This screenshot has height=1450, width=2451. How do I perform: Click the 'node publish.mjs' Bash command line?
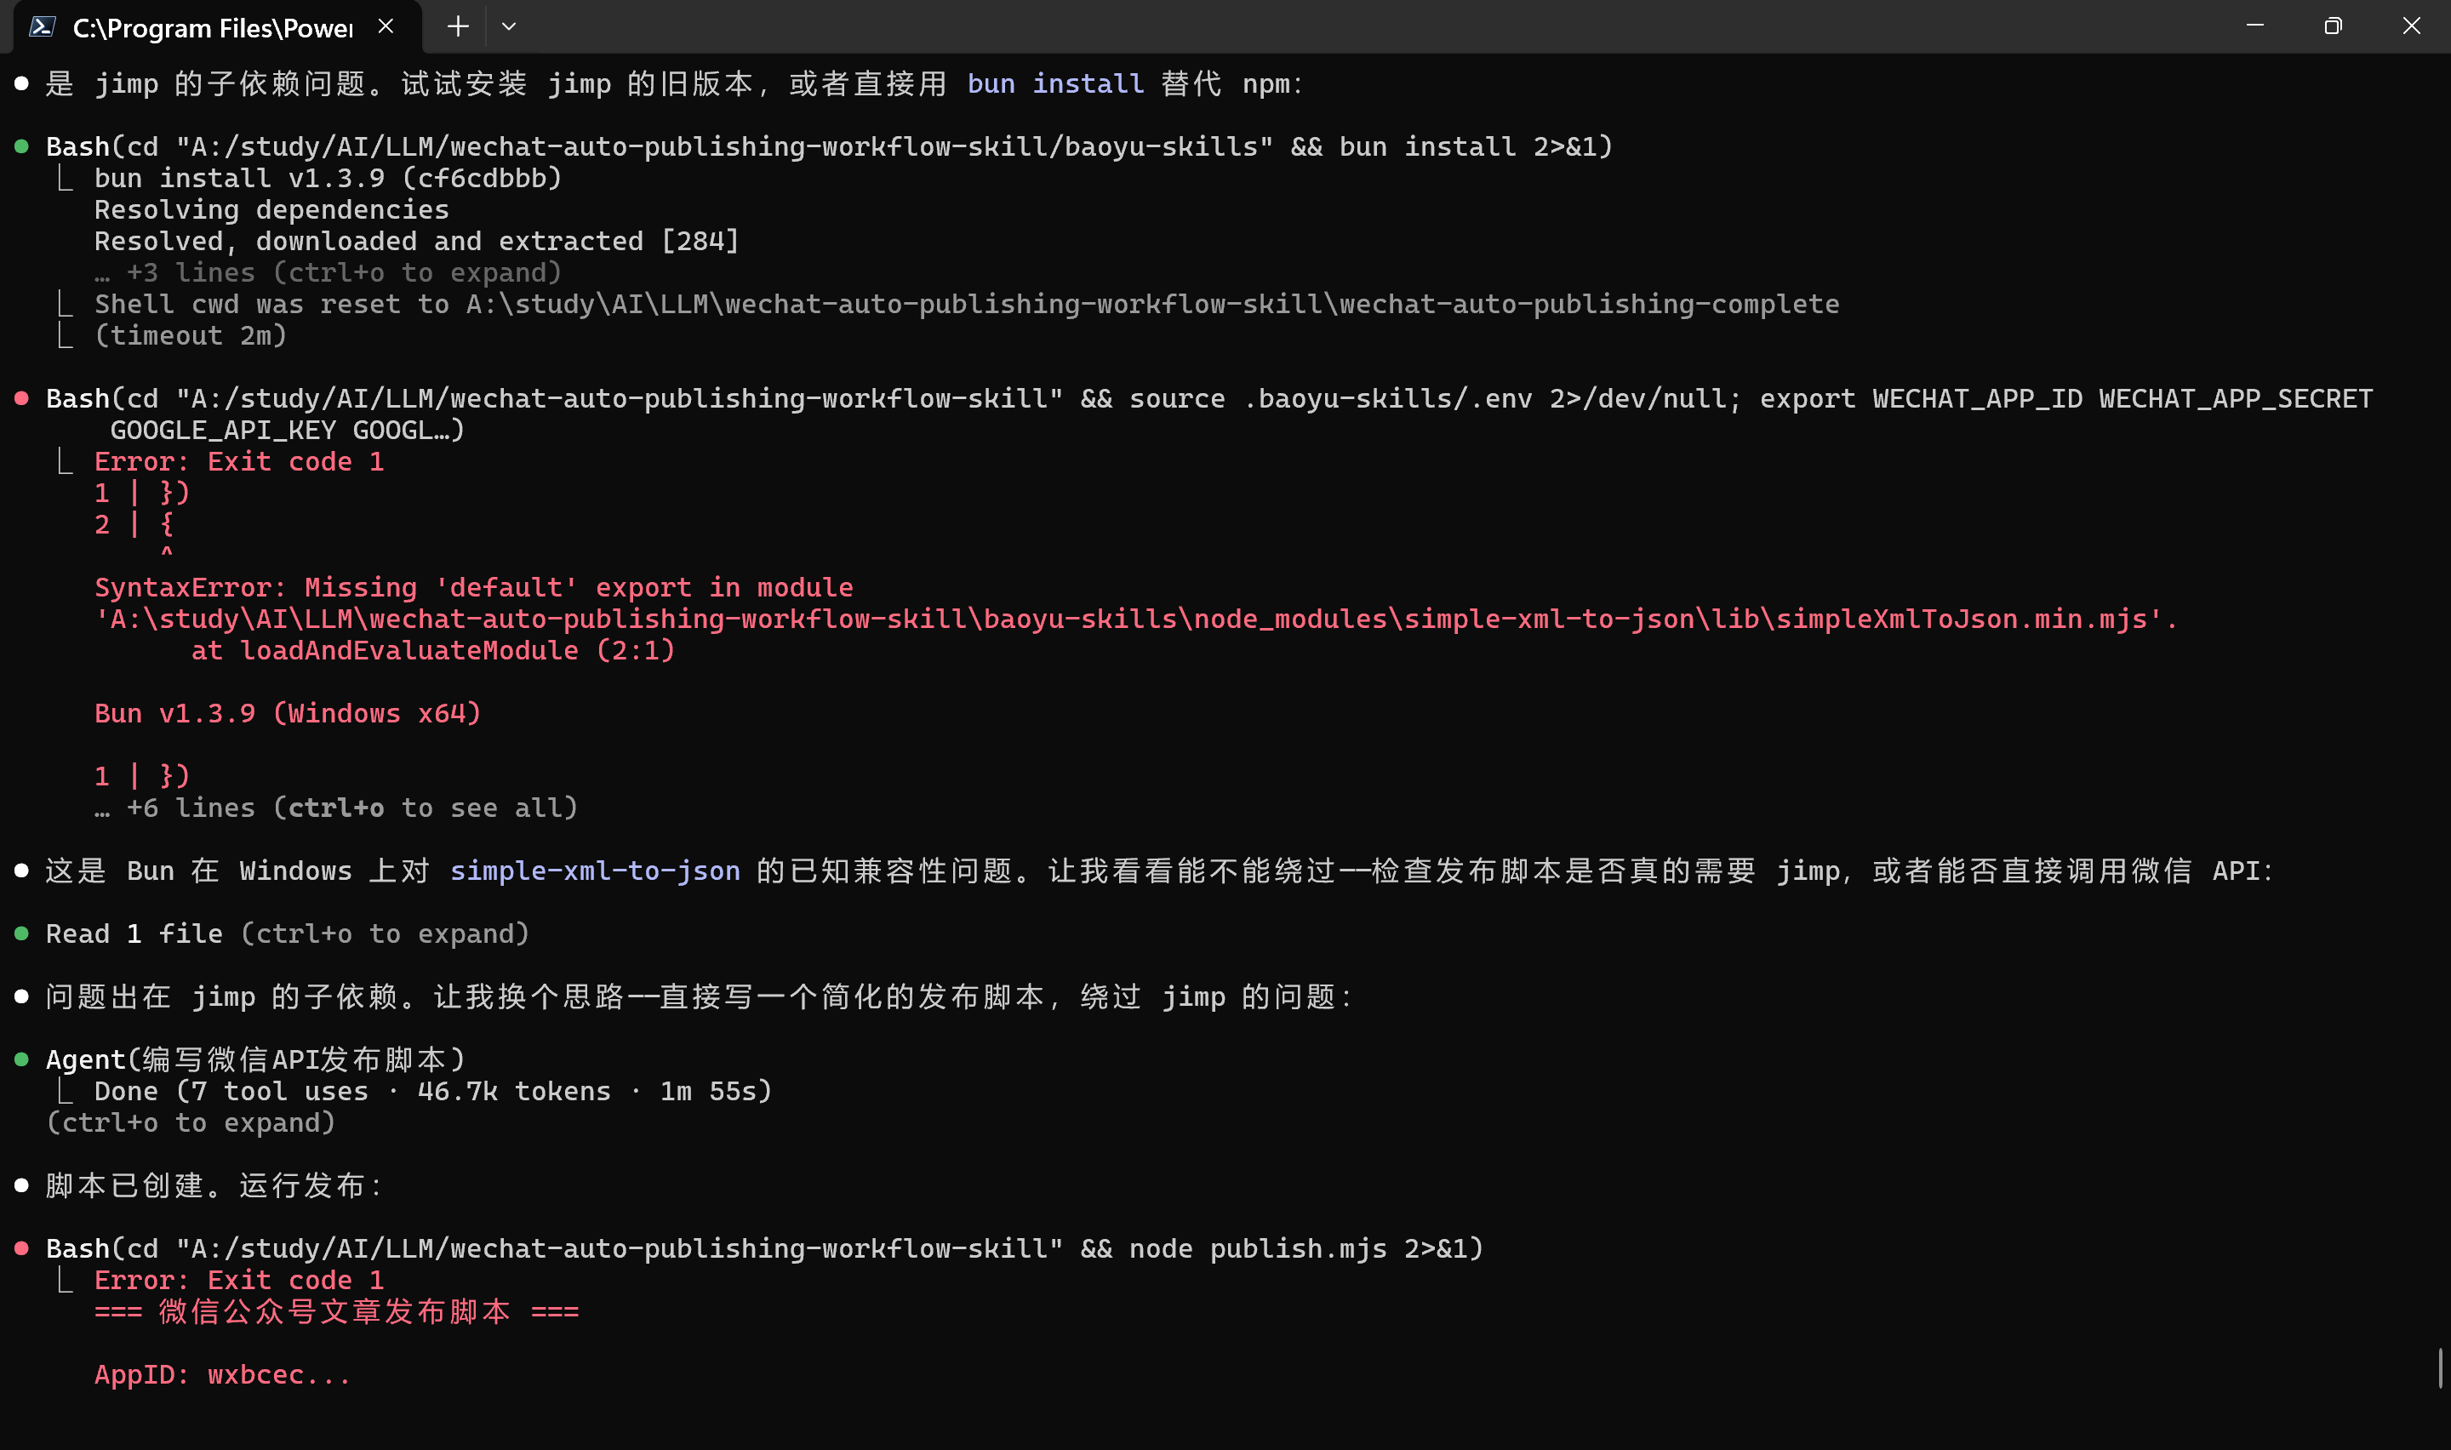(765, 1248)
